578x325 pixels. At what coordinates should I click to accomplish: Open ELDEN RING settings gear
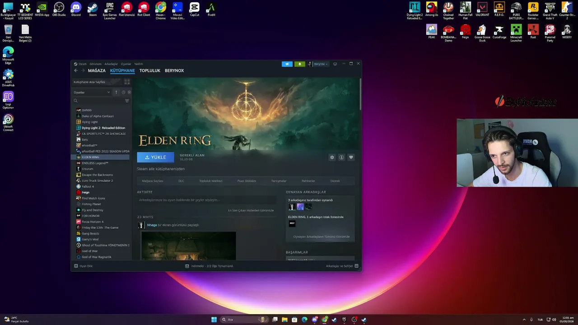(332, 157)
